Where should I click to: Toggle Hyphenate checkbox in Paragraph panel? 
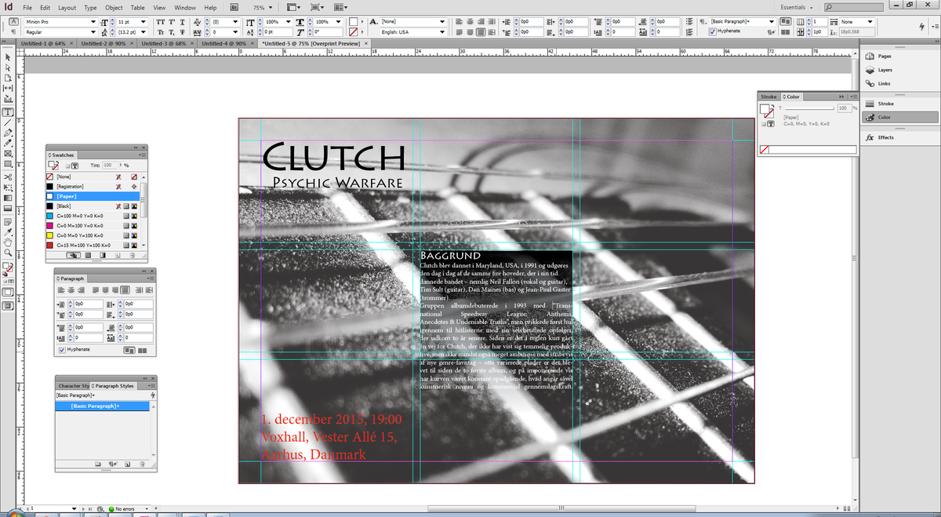(63, 349)
